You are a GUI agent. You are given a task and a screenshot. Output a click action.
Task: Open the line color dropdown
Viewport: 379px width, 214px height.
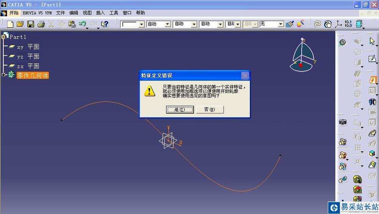(142, 24)
